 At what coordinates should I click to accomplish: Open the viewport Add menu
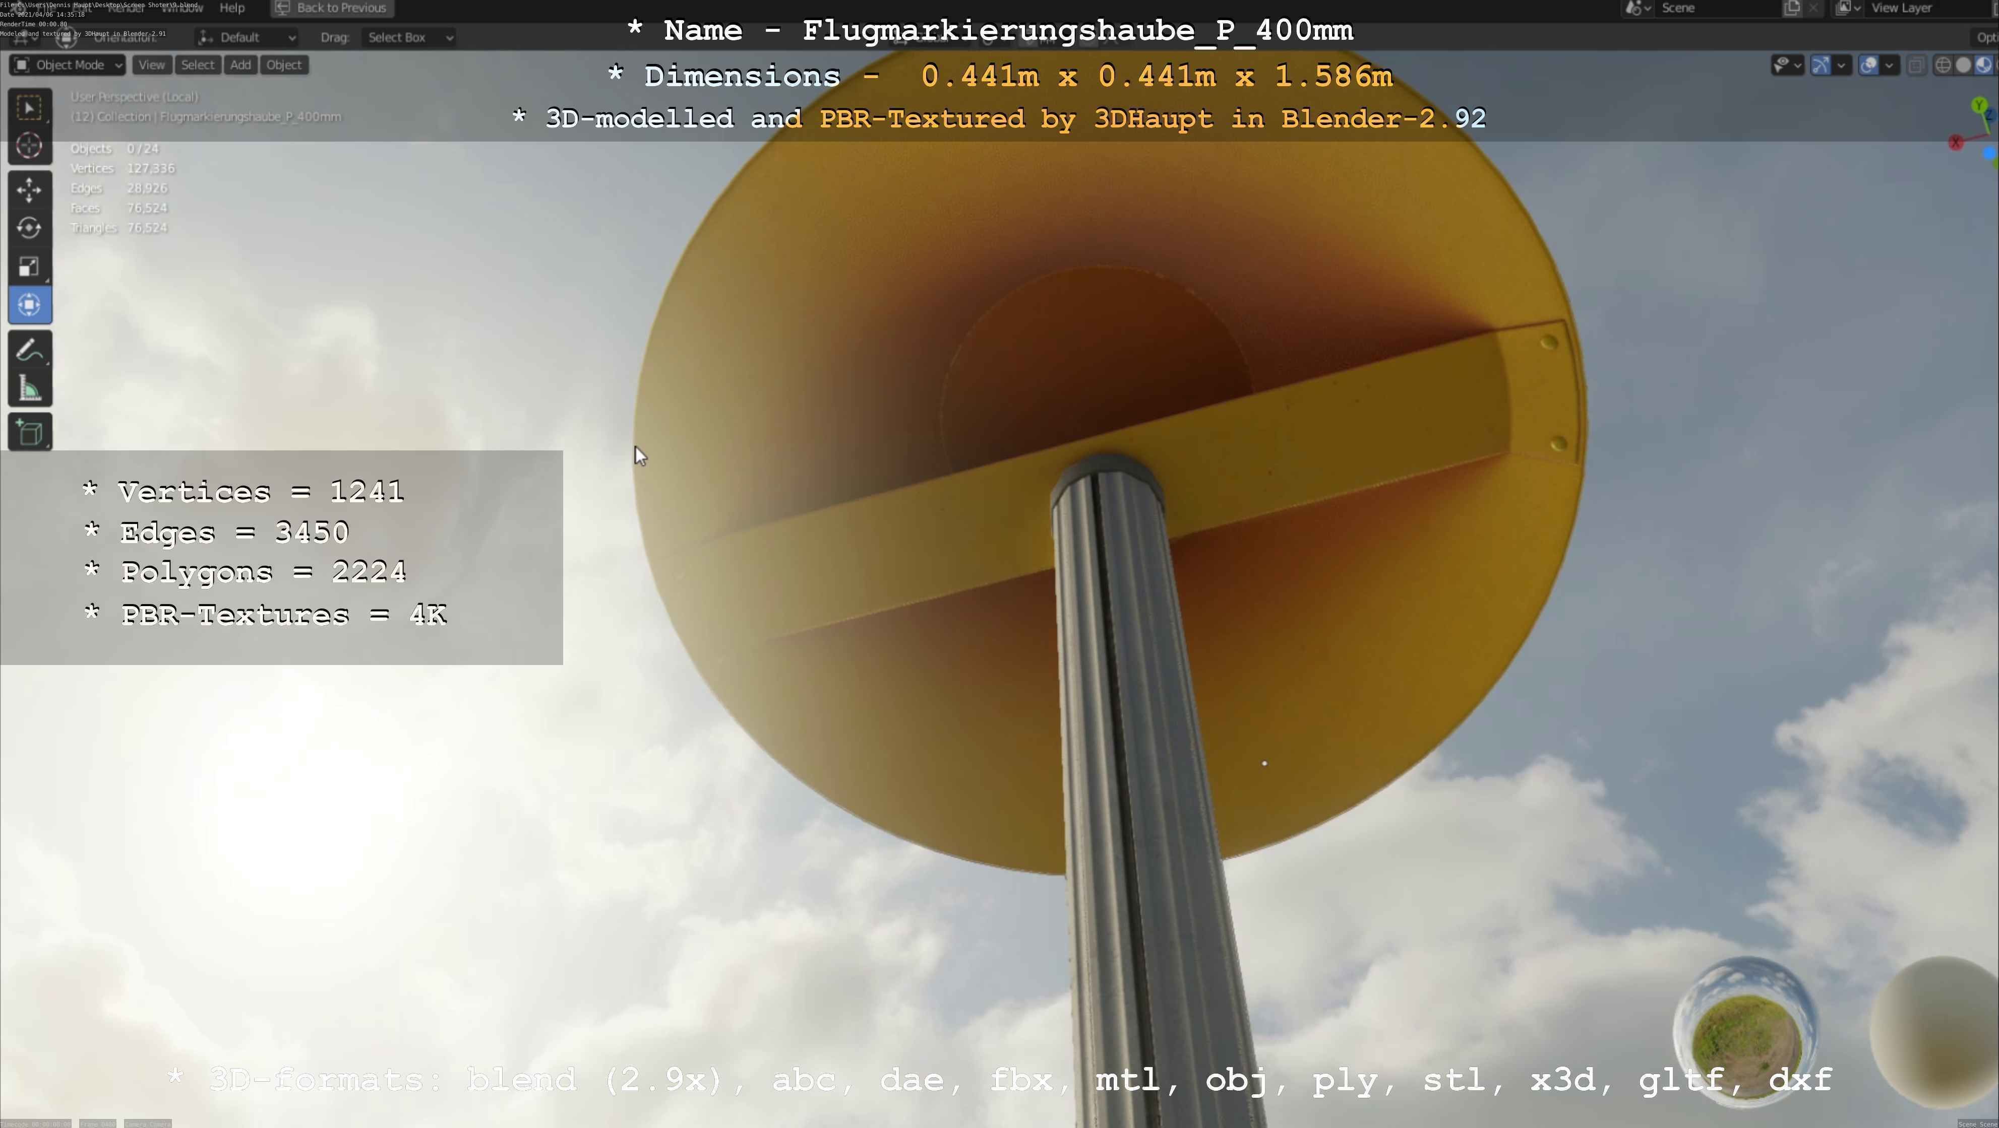tap(240, 65)
